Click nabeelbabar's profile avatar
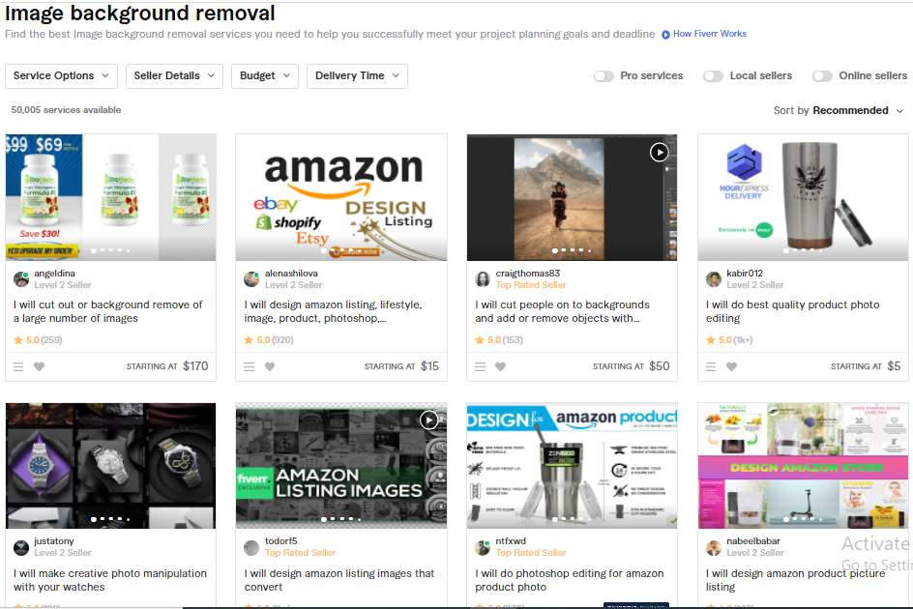The width and height of the screenshot is (913, 609). pos(714,547)
